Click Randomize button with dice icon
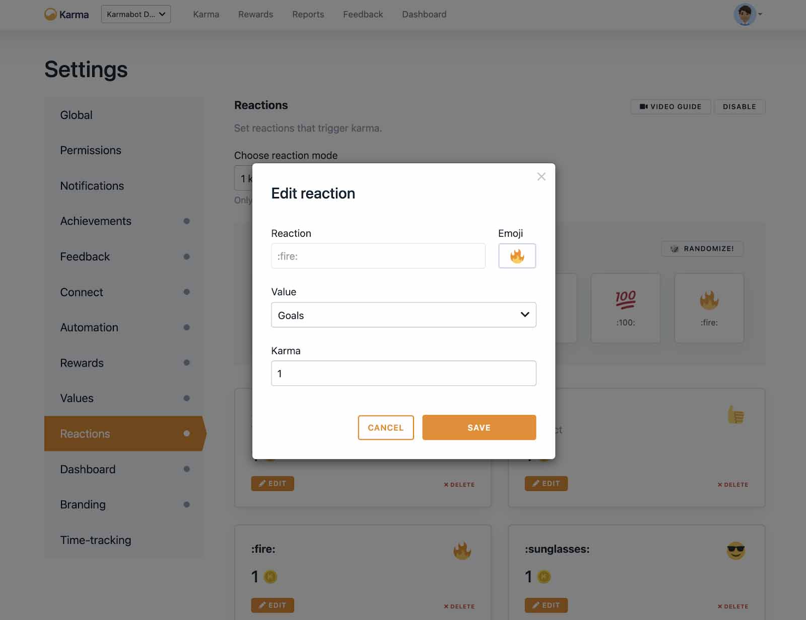 [x=702, y=248]
